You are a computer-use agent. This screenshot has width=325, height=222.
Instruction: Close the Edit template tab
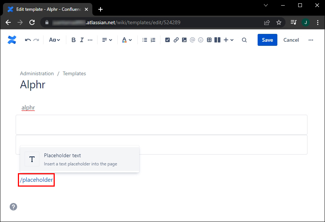86,9
